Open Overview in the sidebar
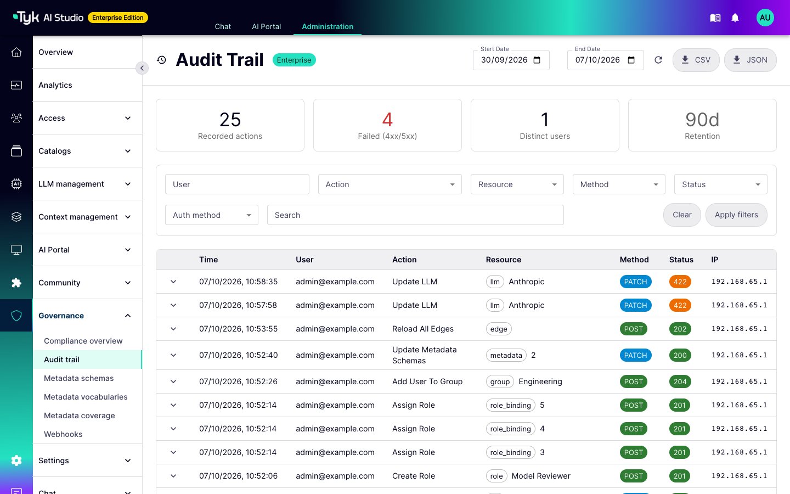This screenshot has width=790, height=494. [x=87, y=52]
